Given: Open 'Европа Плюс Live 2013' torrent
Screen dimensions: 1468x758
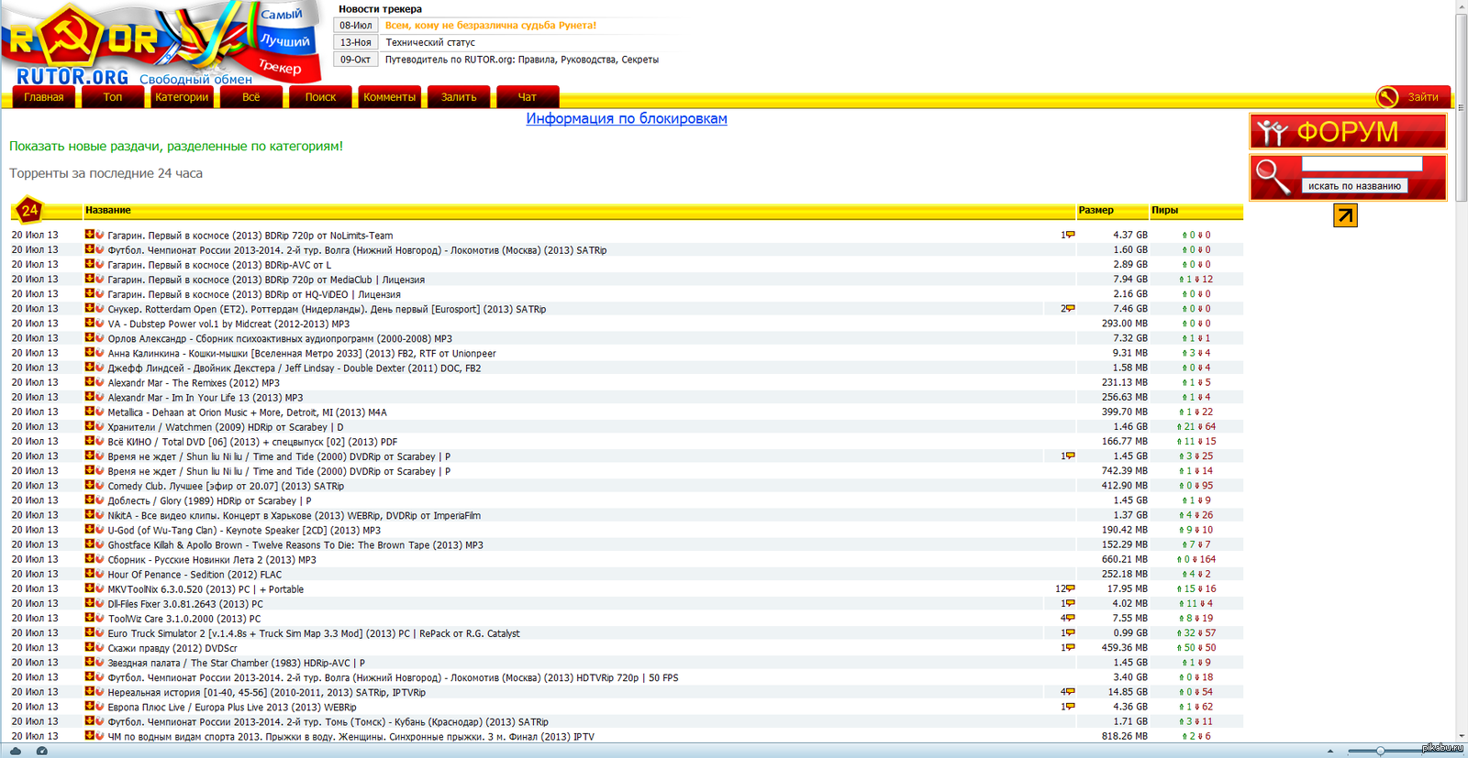Looking at the screenshot, I should [x=232, y=707].
